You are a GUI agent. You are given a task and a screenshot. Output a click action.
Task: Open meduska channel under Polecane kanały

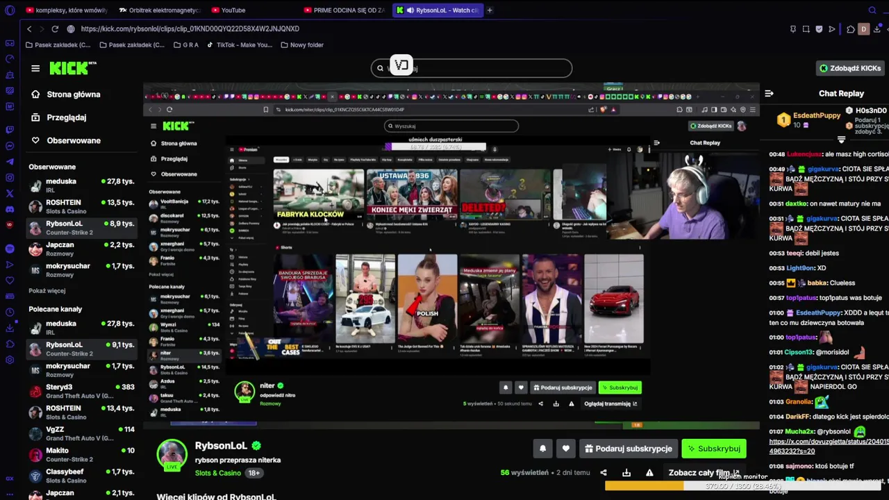(81, 328)
